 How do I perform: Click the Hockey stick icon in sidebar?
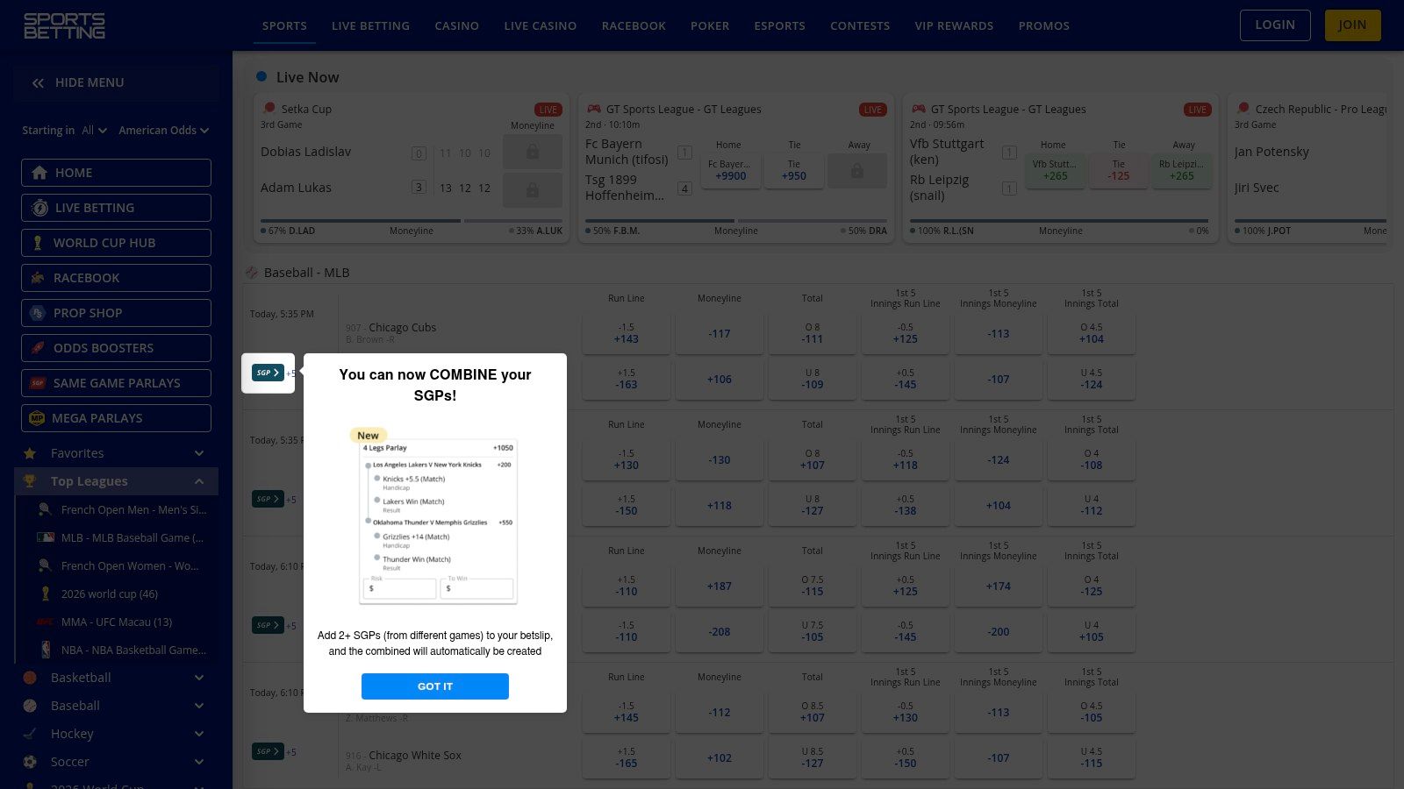click(x=30, y=734)
